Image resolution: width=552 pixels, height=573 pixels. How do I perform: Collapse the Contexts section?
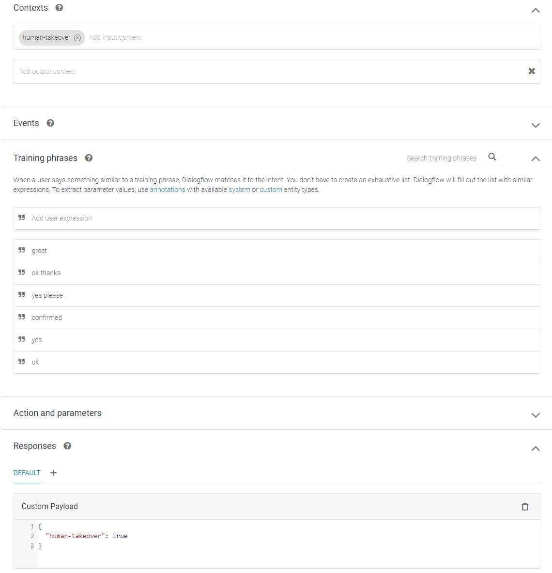[535, 10]
